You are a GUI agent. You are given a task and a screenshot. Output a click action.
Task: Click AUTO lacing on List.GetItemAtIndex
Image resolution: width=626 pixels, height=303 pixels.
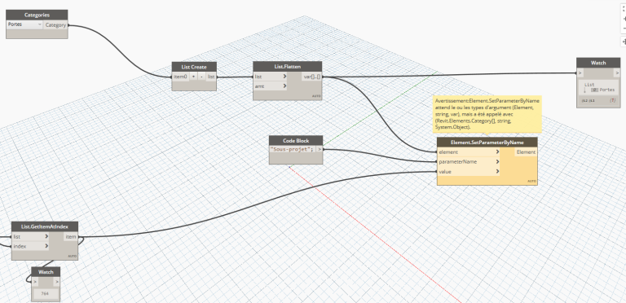click(x=73, y=256)
